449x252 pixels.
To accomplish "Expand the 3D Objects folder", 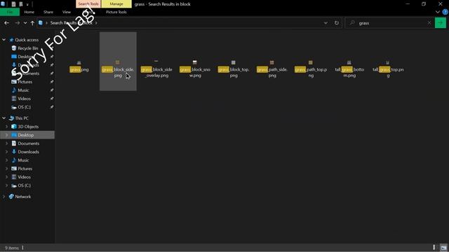I will tap(6, 127).
